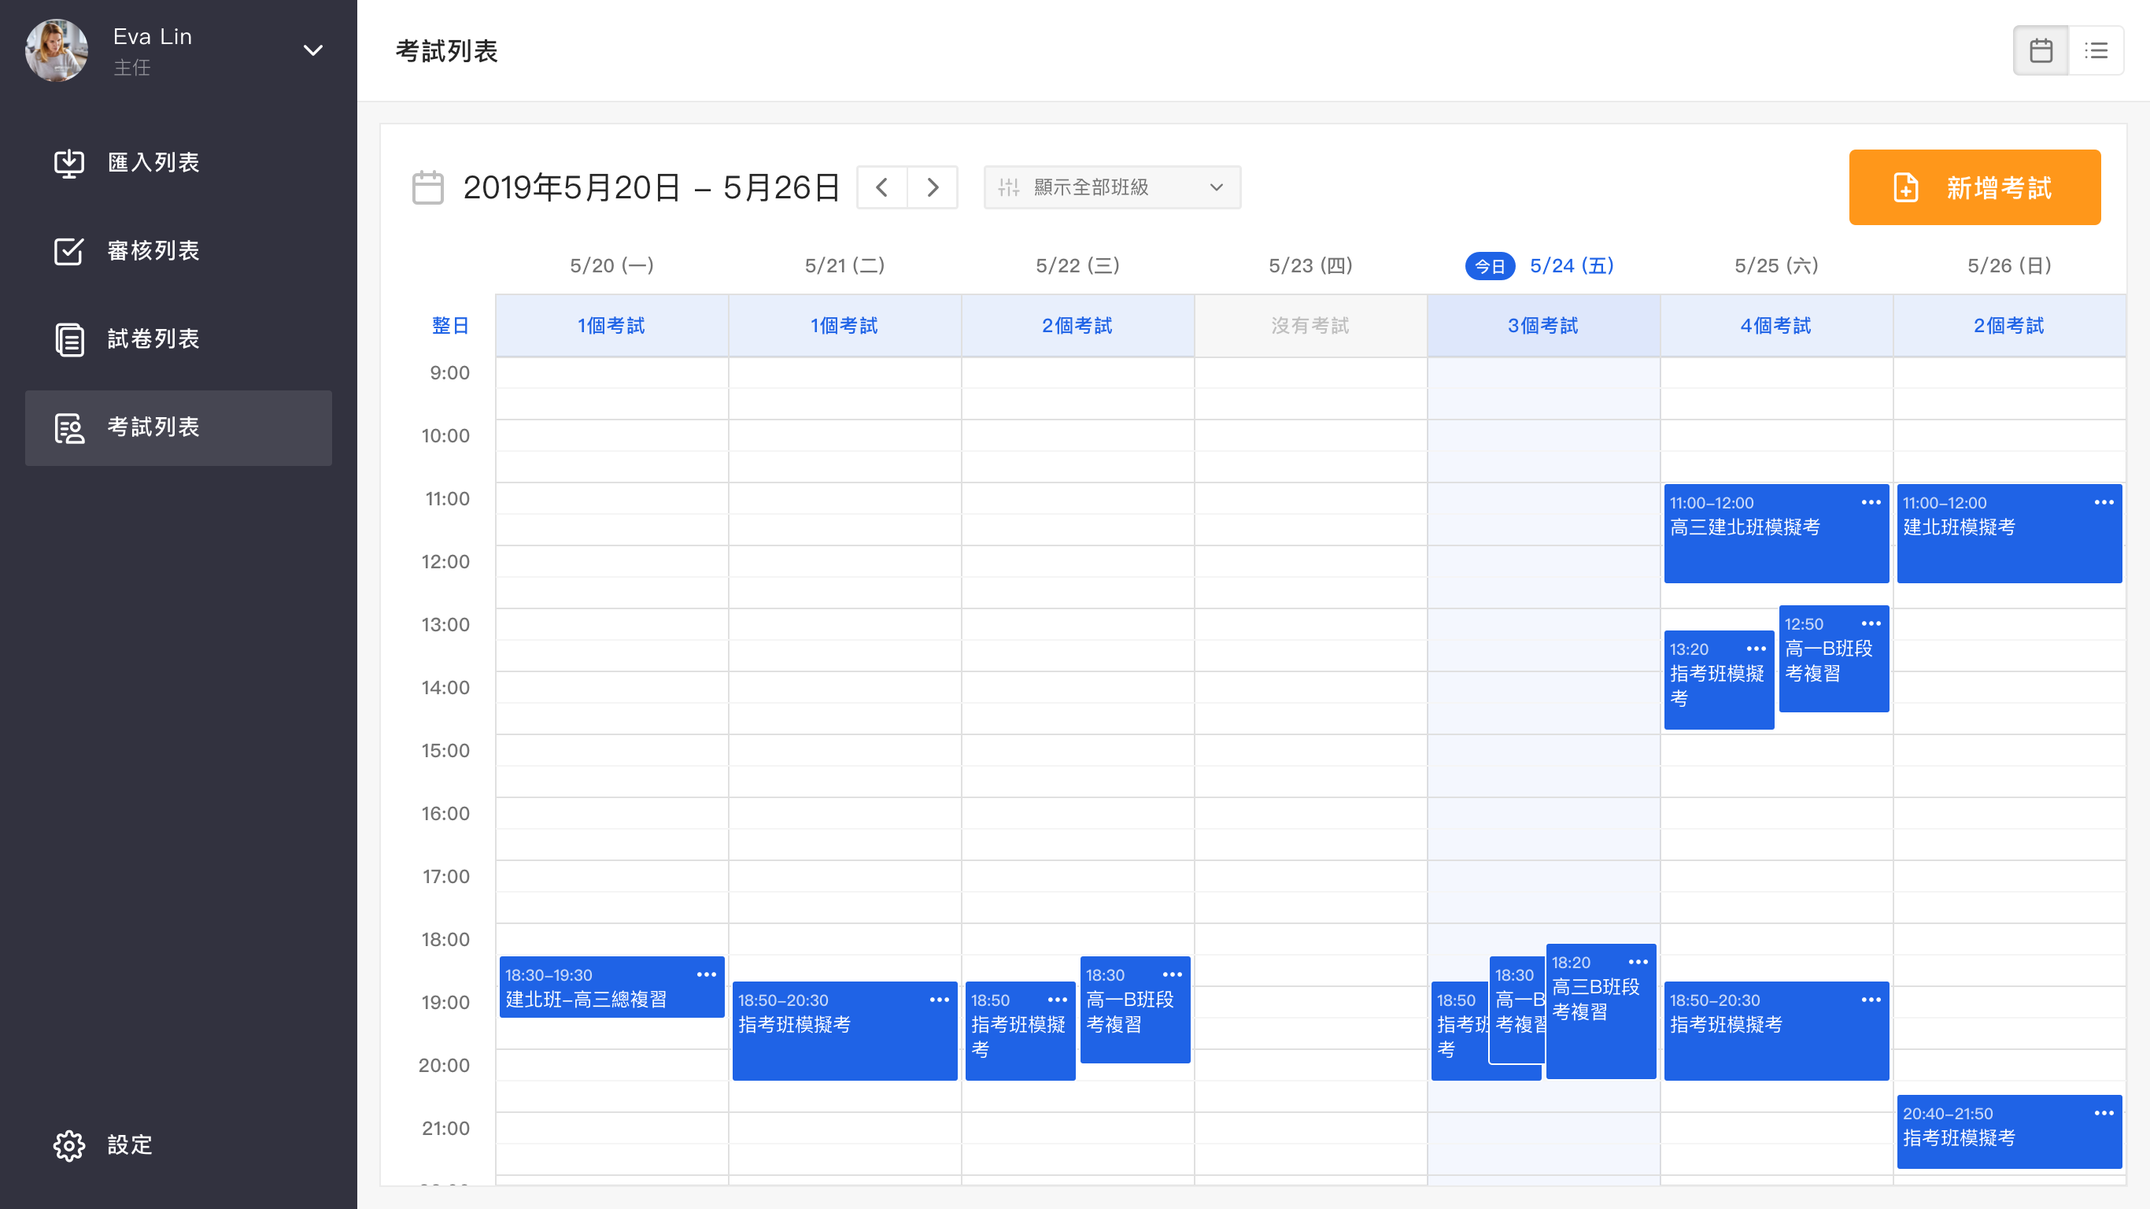The image size is (2150, 1209).
Task: Switch to calendar view icon
Action: (x=2041, y=51)
